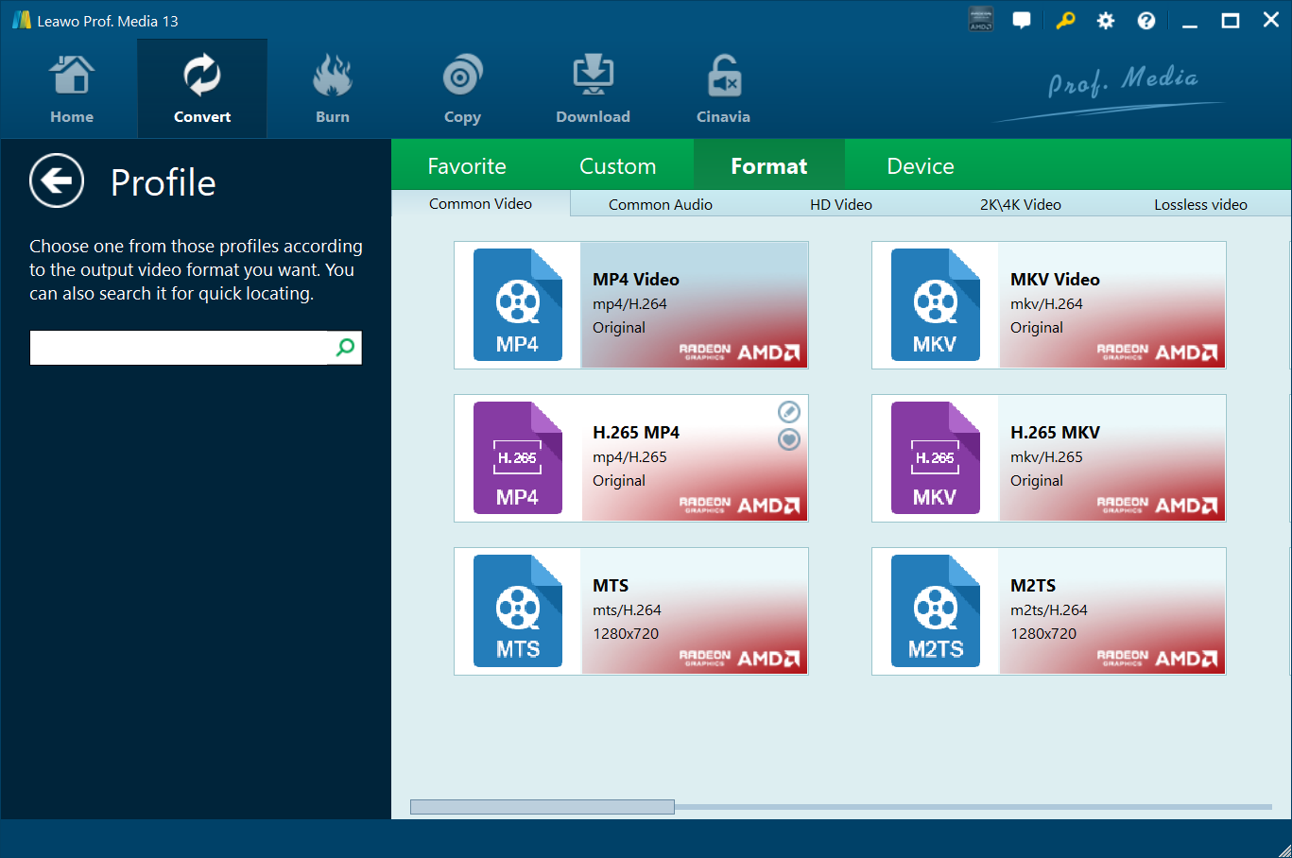Favorite the H.265 MP4 profile with heart
This screenshot has height=858, width=1292.
(789, 439)
